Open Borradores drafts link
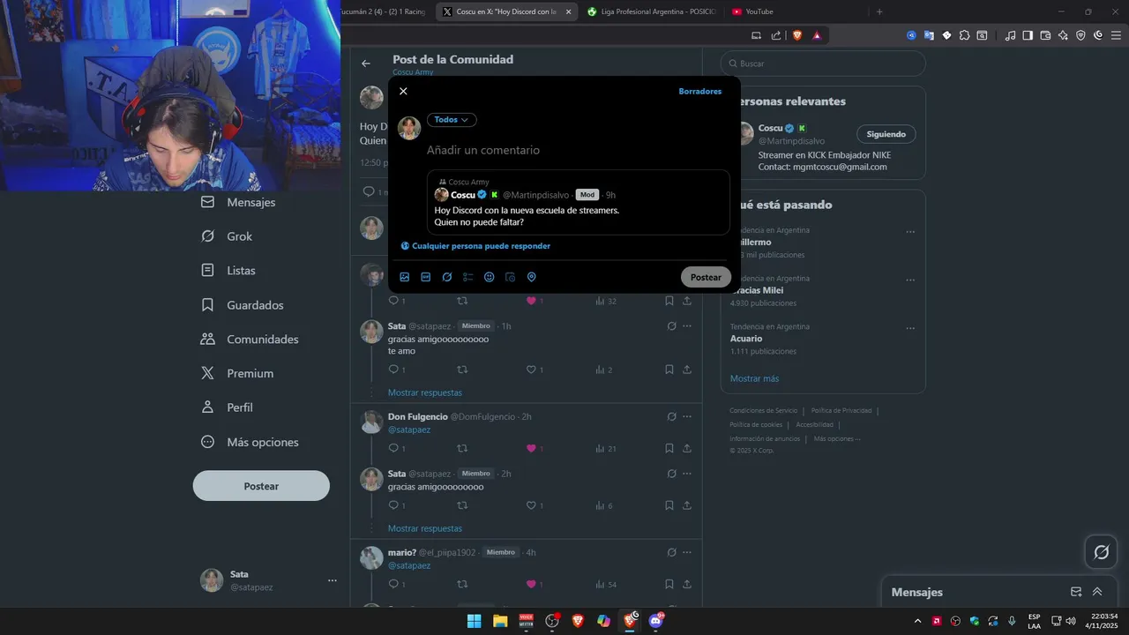The height and width of the screenshot is (635, 1129). (x=700, y=91)
